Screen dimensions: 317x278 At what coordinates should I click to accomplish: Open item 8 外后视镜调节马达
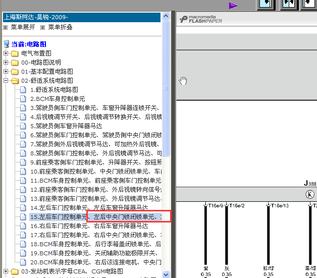pos(96,153)
